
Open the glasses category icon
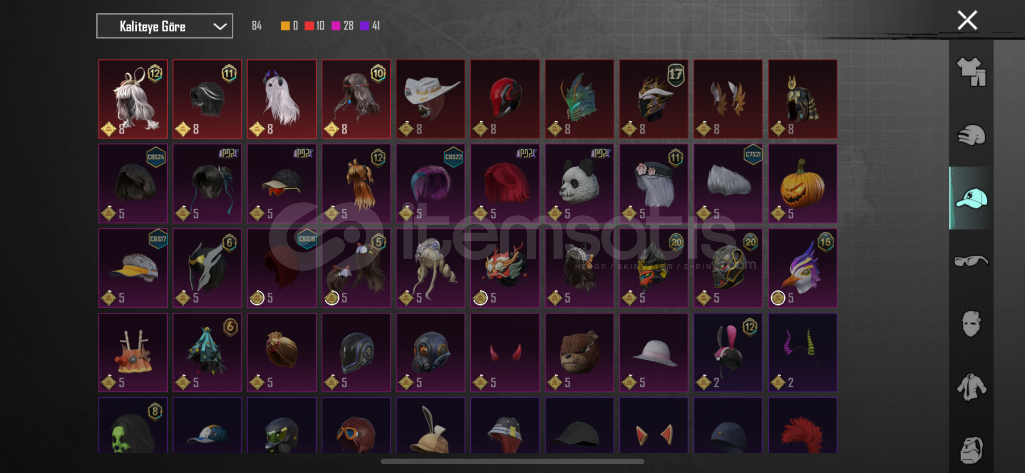[x=971, y=261]
